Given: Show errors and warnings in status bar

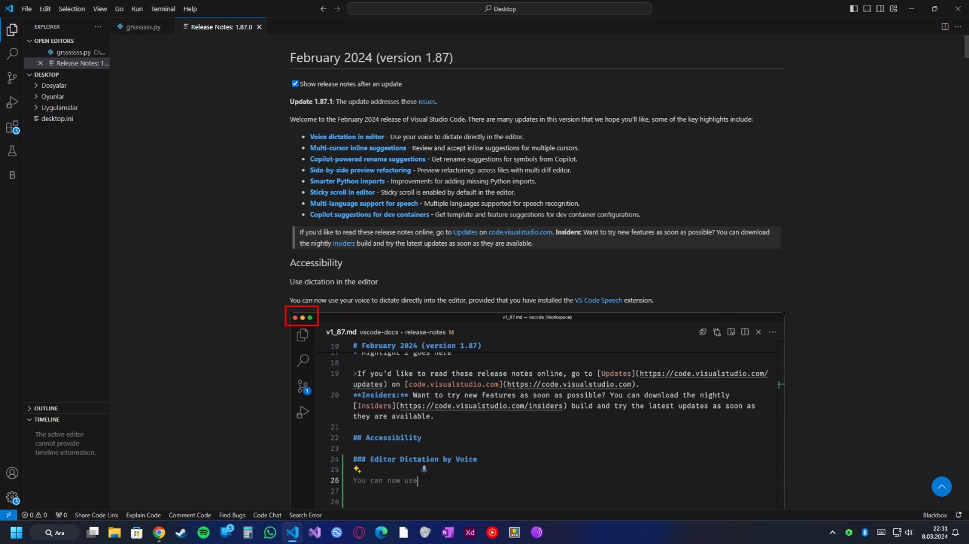Looking at the screenshot, I should 34,515.
